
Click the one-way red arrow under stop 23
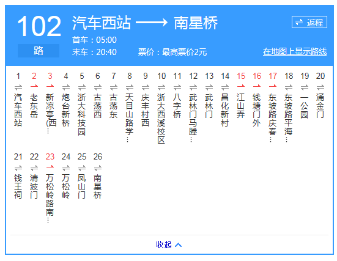50,167
